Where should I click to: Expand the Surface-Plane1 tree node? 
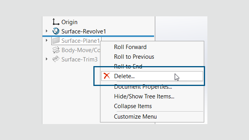(x=47, y=40)
